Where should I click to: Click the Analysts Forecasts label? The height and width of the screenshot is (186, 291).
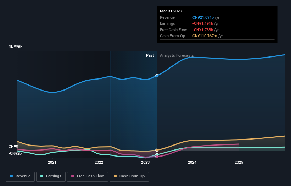[177, 56]
